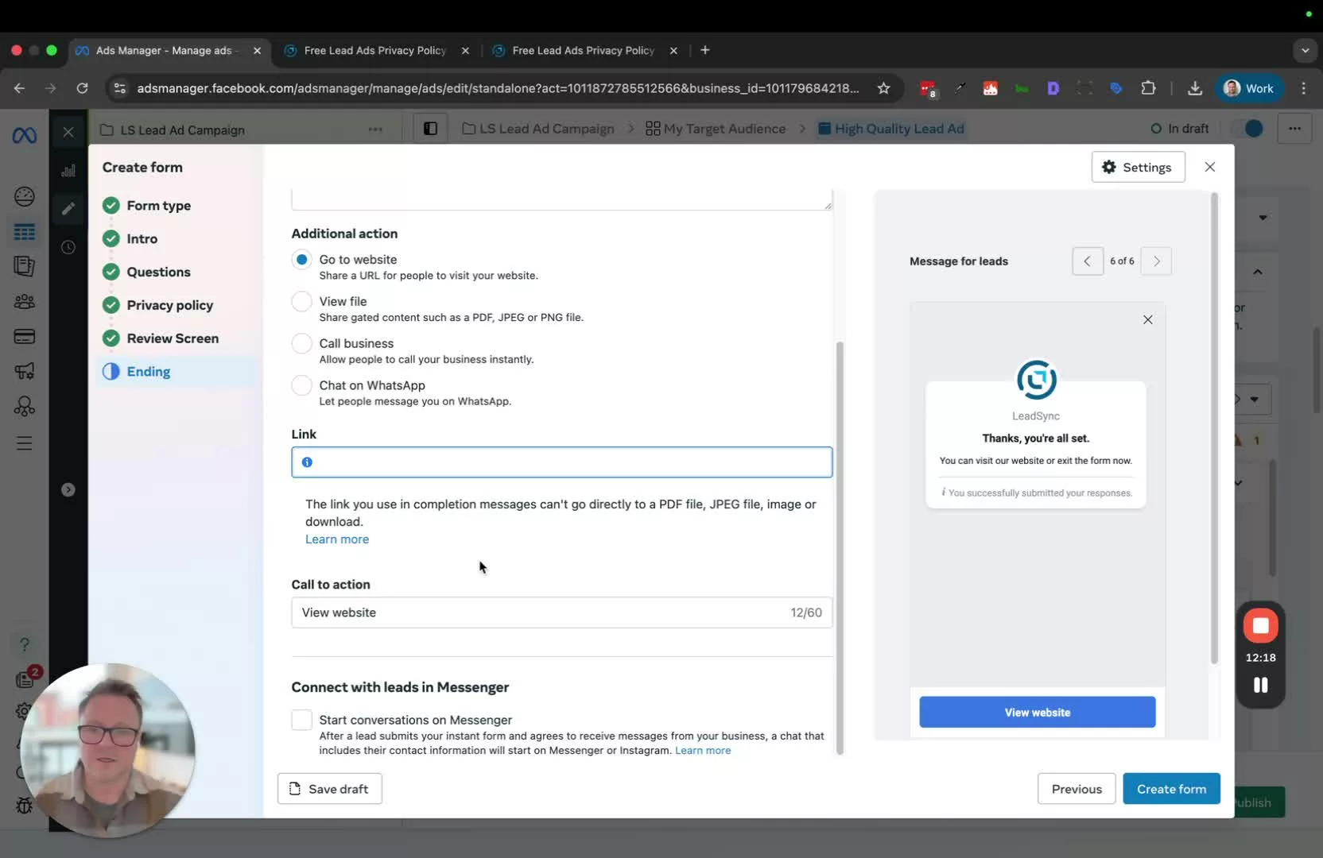Open browser Downloads icon
This screenshot has width=1323, height=858.
tap(1195, 88)
